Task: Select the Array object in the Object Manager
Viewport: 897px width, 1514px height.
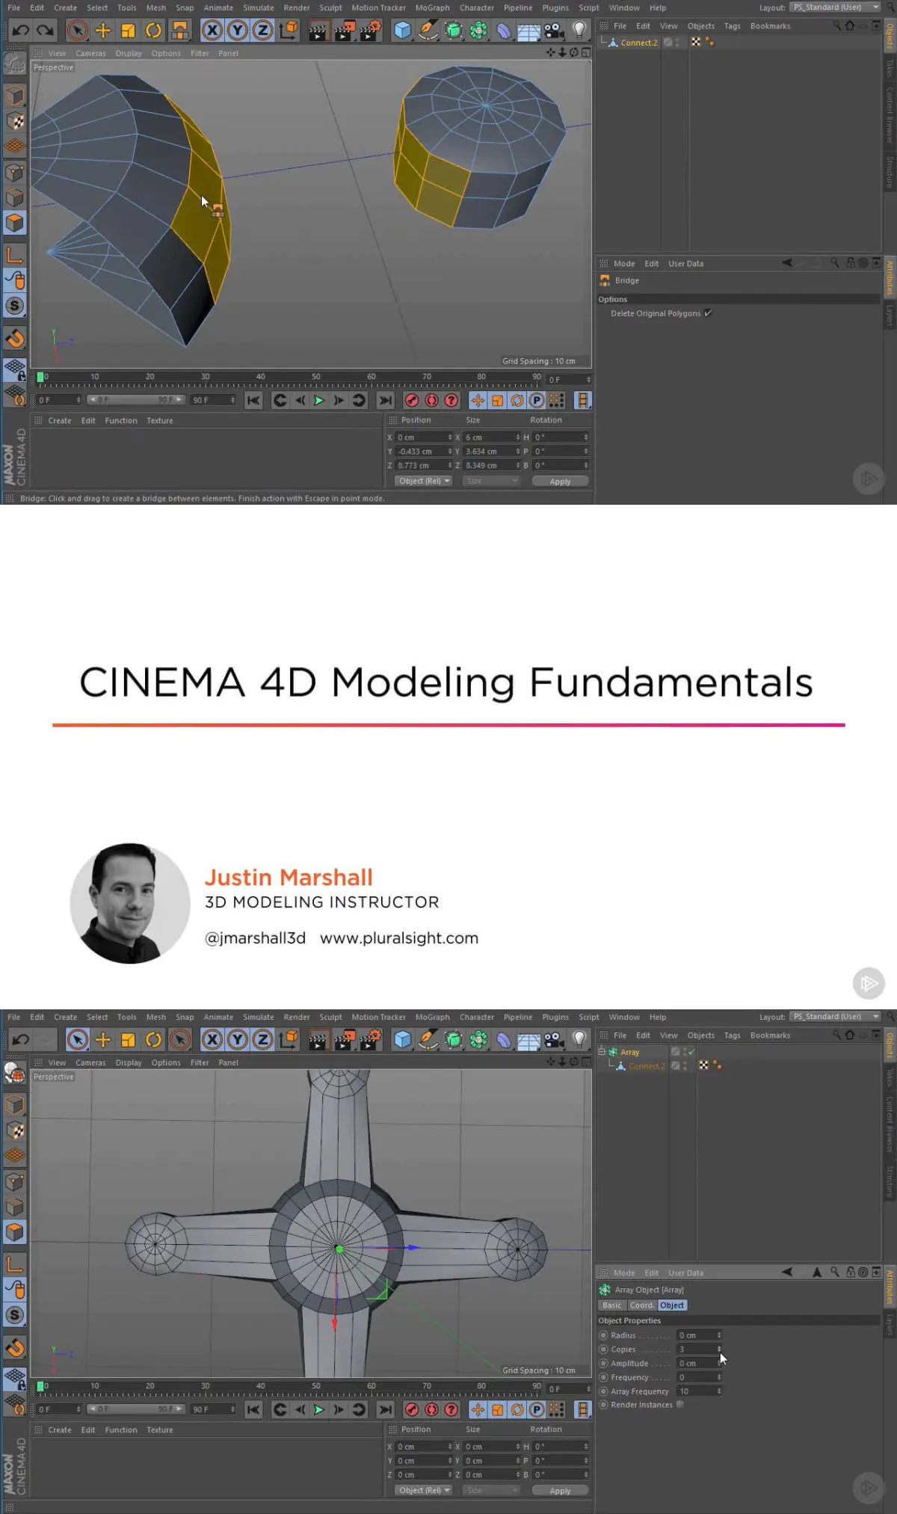Action: click(x=629, y=1052)
